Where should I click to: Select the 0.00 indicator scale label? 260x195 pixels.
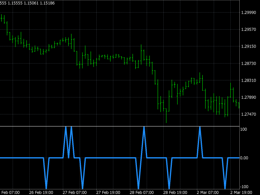click(x=244, y=158)
